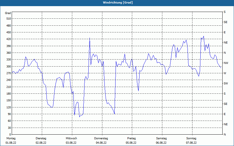Click the "NW" compass label
The image size is (234, 146).
pyautogui.click(x=226, y=63)
